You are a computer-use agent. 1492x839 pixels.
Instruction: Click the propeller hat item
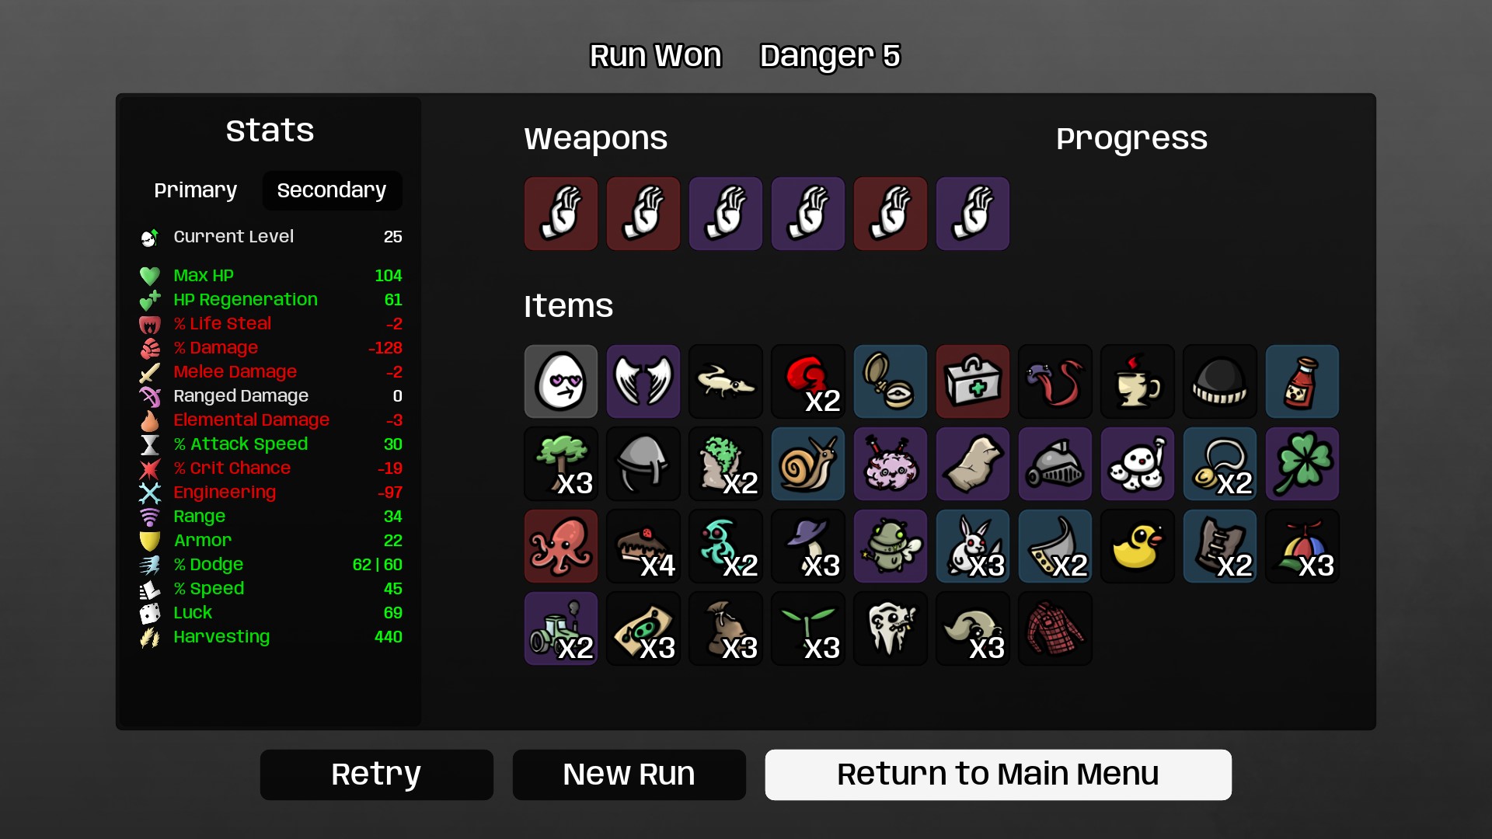point(1302,546)
